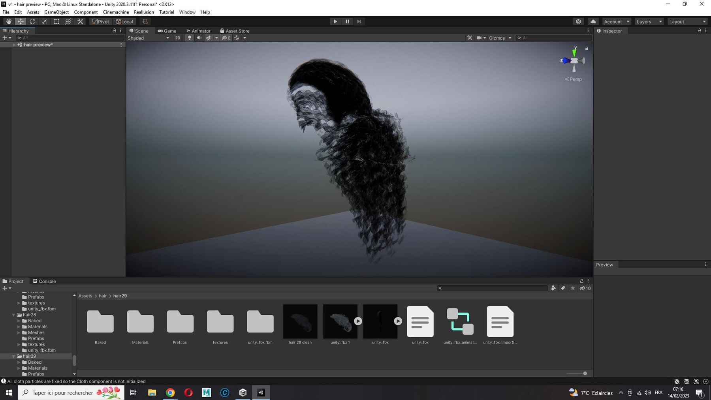The width and height of the screenshot is (711, 400).
Task: Toggle Pivot/Center handle position
Action: [x=101, y=22]
